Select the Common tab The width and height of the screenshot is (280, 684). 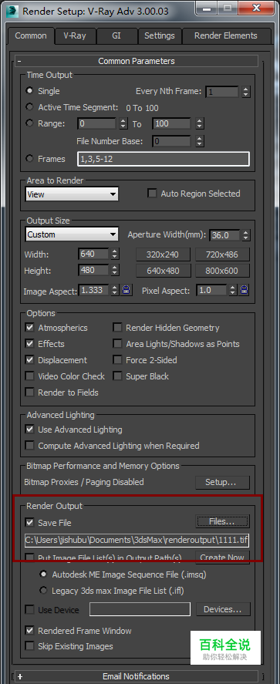pos(31,35)
